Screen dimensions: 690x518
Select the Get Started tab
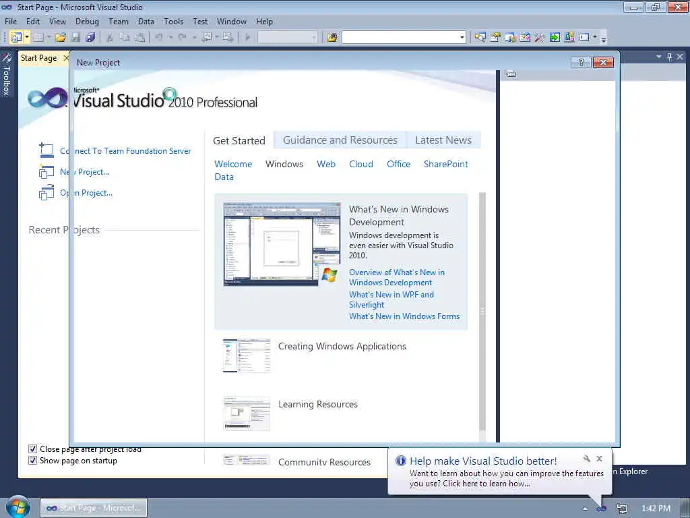click(239, 140)
